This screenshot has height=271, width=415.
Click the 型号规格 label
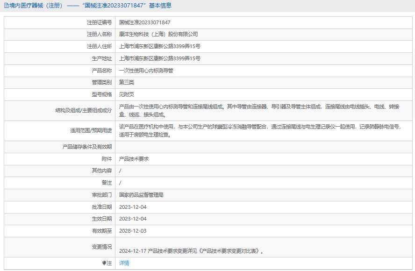point(102,94)
